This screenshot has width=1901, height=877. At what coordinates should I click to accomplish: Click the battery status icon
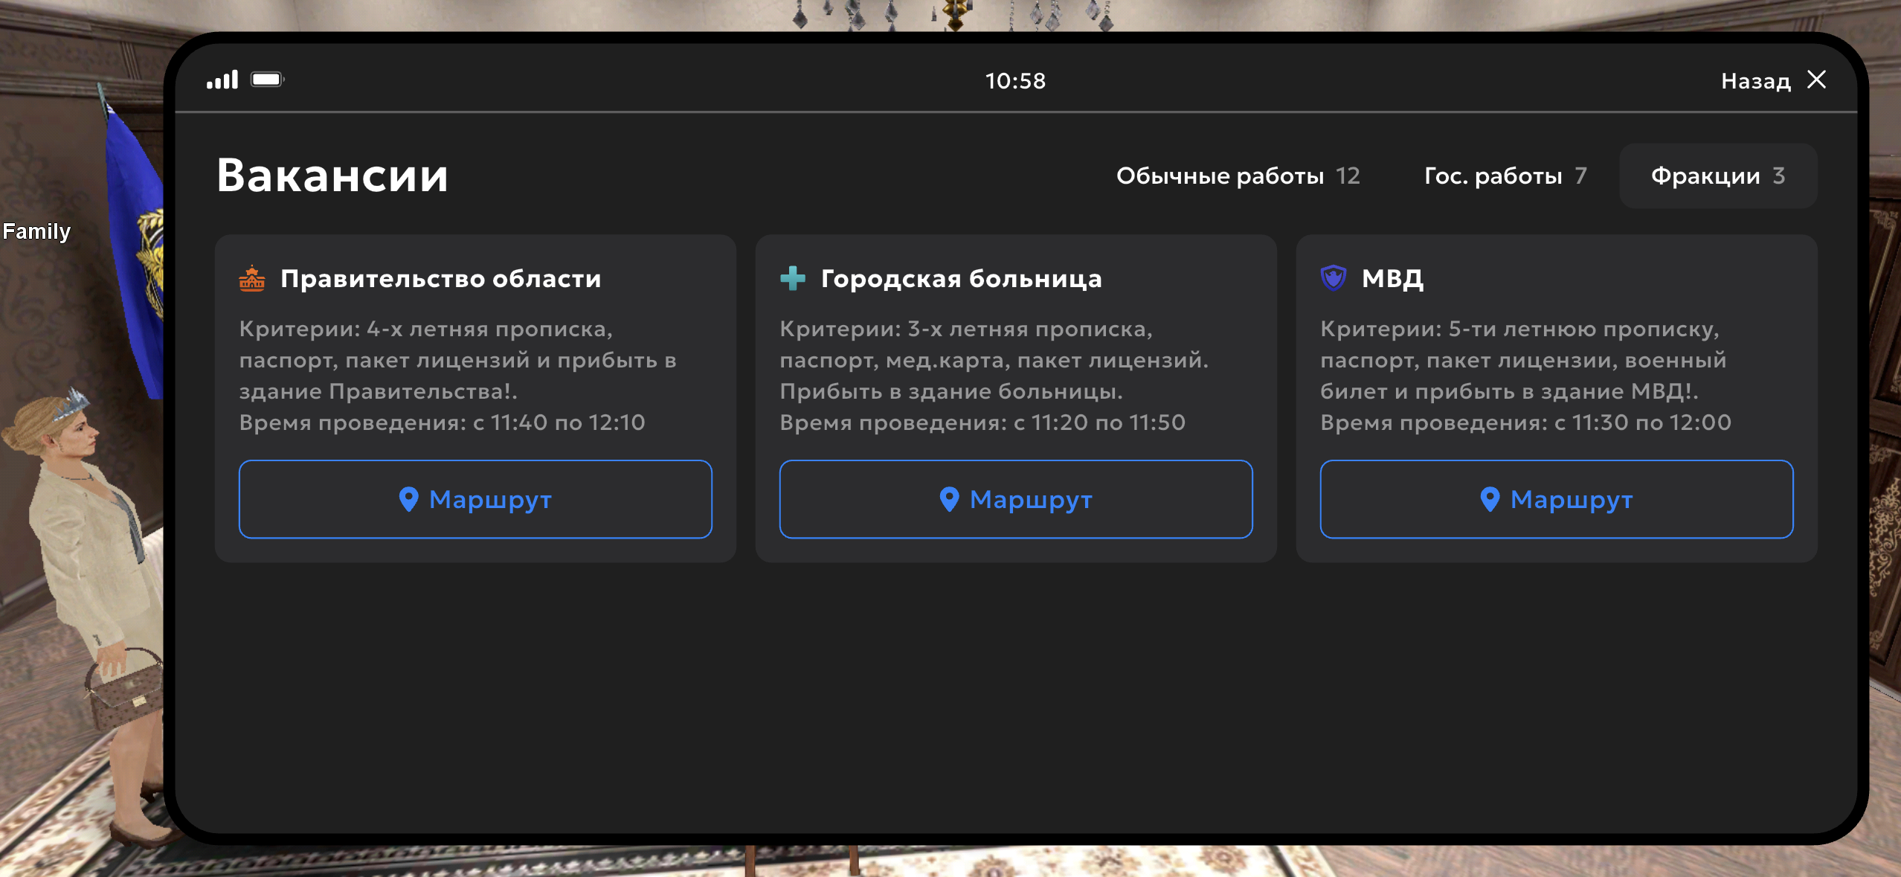(267, 80)
